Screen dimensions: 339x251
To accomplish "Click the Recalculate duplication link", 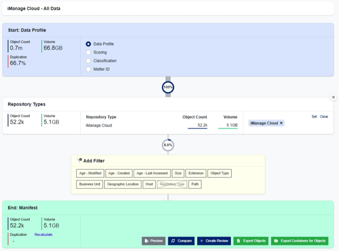I will [x=44, y=235].
